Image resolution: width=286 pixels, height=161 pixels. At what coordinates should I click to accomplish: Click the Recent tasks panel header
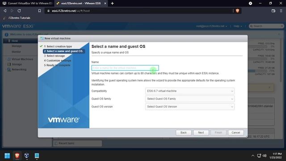tap(77, 143)
